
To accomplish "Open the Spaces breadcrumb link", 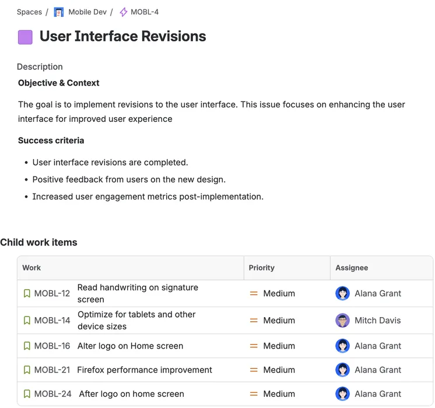I will [29, 12].
